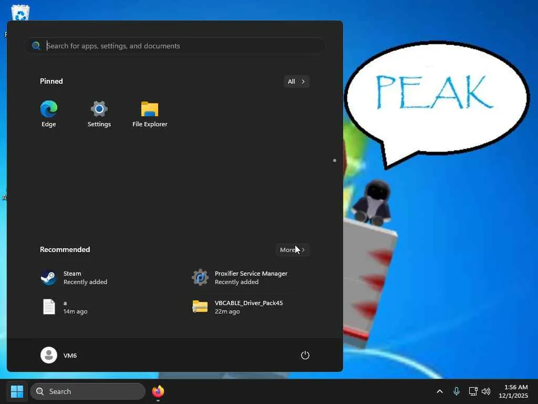Click the power button in Start menu

pyautogui.click(x=305, y=355)
